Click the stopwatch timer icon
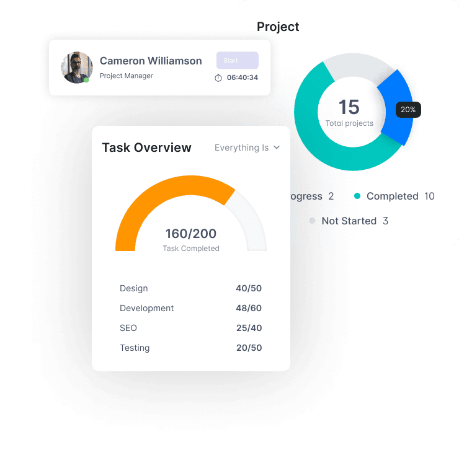This screenshot has width=459, height=463. (218, 78)
